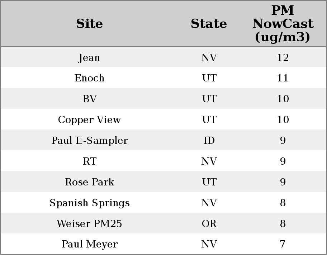Select the NowCast value 12
This screenshot has width=327, height=255.
[283, 58]
